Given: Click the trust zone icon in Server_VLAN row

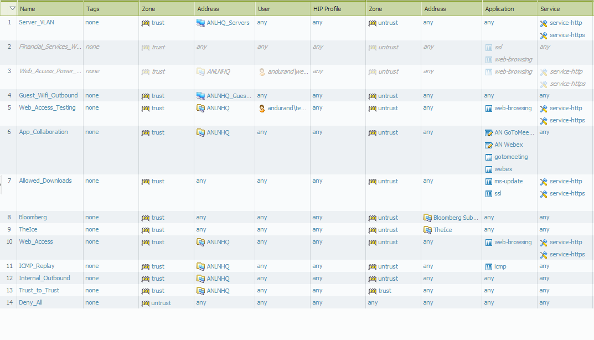Looking at the screenshot, I should click(x=146, y=23).
